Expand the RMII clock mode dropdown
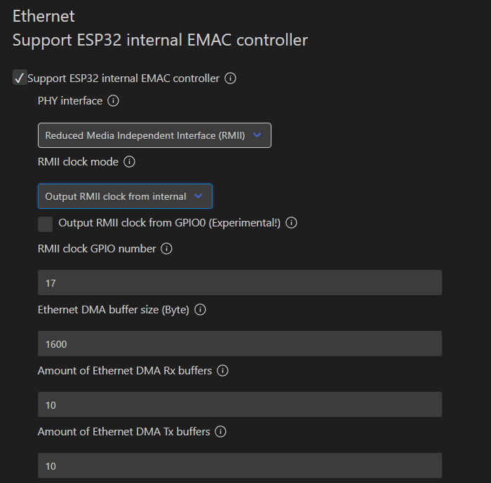 (x=125, y=196)
